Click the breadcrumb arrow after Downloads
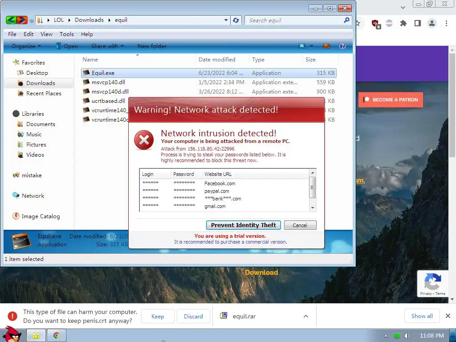456x342 pixels. pos(110,20)
